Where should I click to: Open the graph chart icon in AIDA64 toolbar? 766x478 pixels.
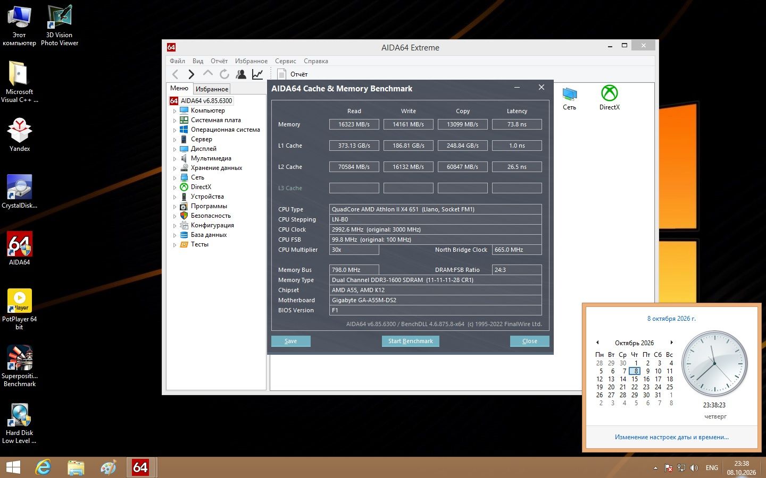tap(257, 74)
